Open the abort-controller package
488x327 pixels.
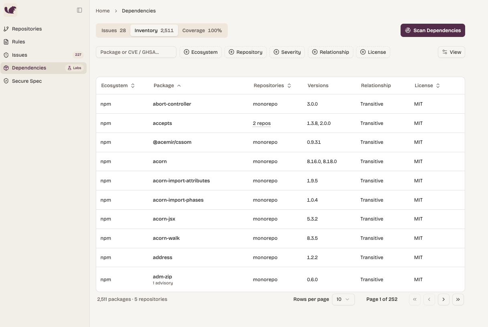pos(172,104)
